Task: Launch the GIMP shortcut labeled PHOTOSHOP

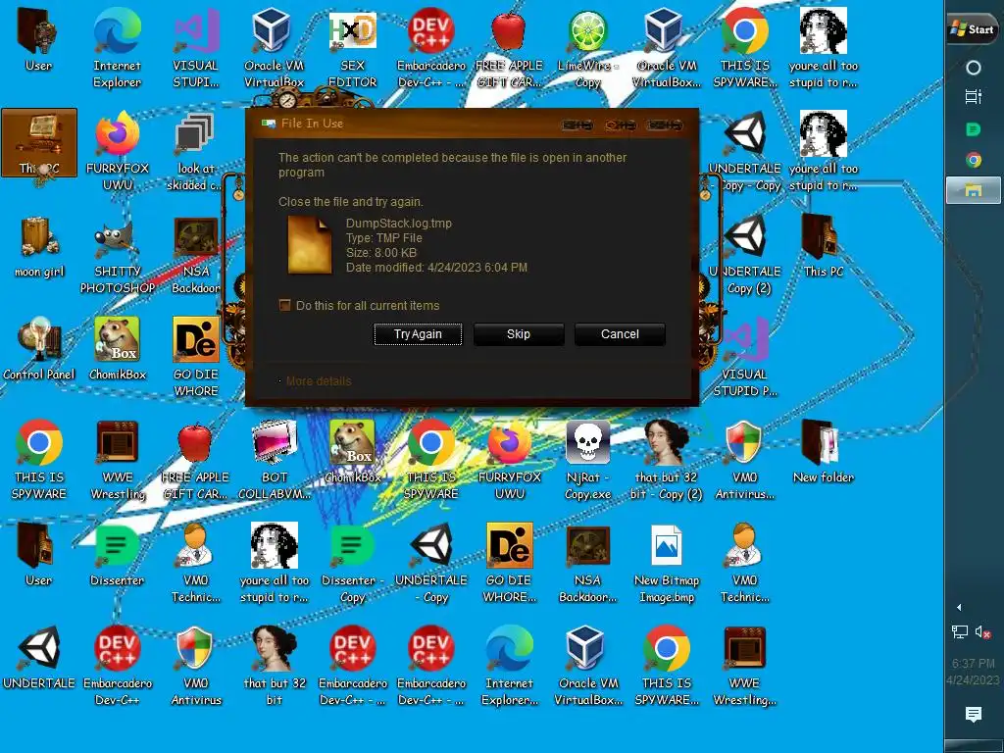Action: (x=118, y=255)
